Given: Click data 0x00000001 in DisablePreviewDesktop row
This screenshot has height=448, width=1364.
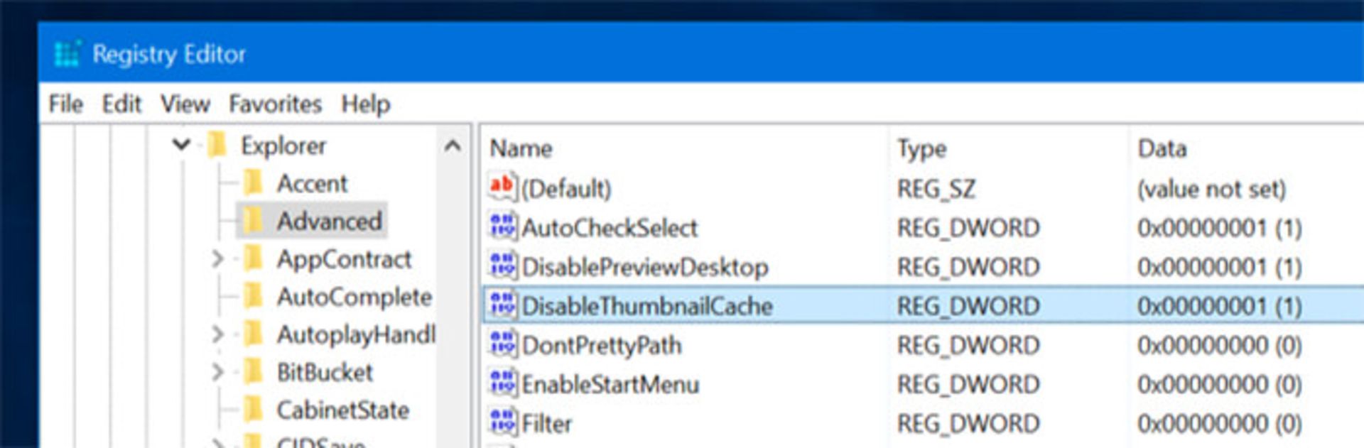Looking at the screenshot, I should pos(1220,268).
